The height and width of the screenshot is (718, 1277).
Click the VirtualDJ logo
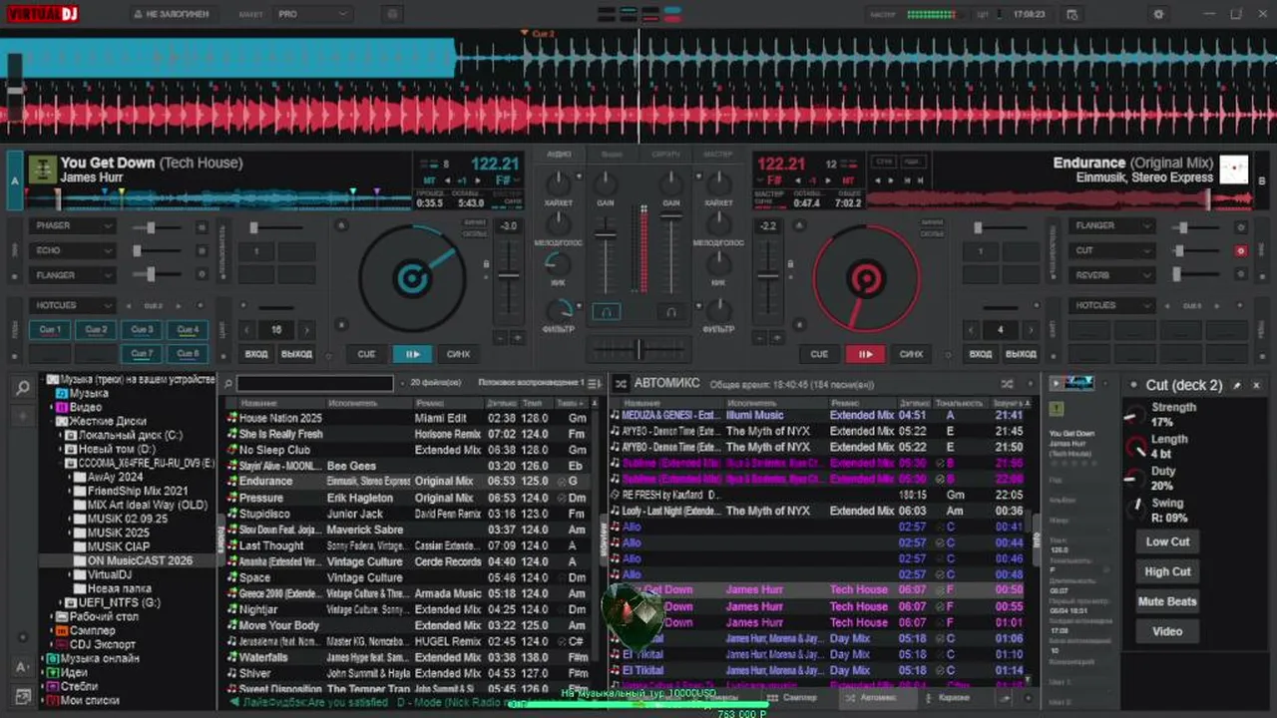[x=43, y=14]
